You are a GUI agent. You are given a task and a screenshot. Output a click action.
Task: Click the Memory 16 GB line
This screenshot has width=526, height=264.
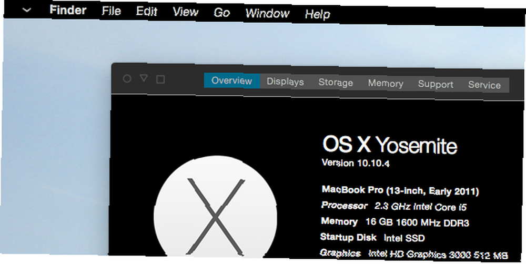[x=395, y=222]
